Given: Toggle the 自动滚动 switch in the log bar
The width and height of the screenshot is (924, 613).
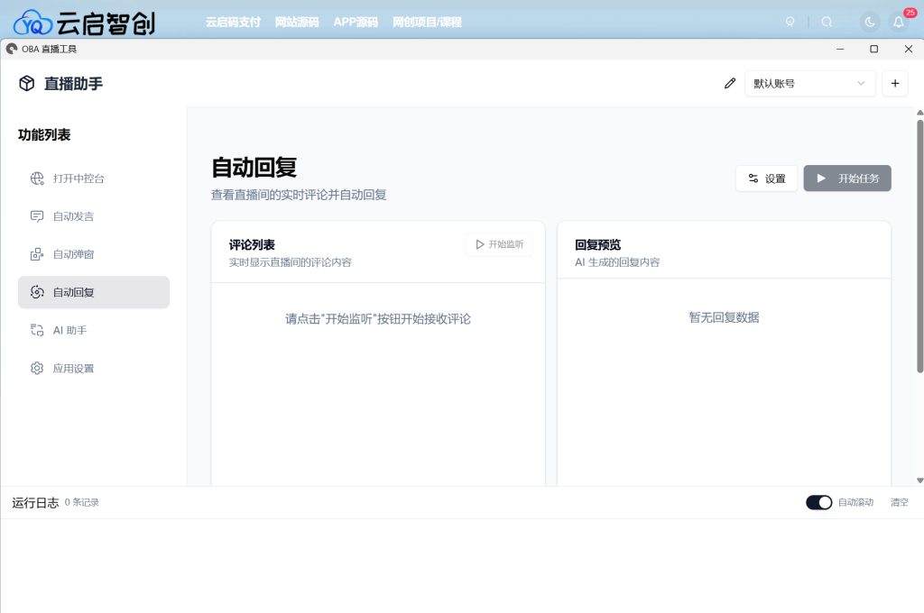Looking at the screenshot, I should point(818,502).
